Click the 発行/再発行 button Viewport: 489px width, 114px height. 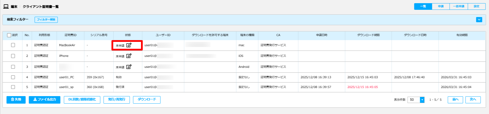(x=117, y=100)
